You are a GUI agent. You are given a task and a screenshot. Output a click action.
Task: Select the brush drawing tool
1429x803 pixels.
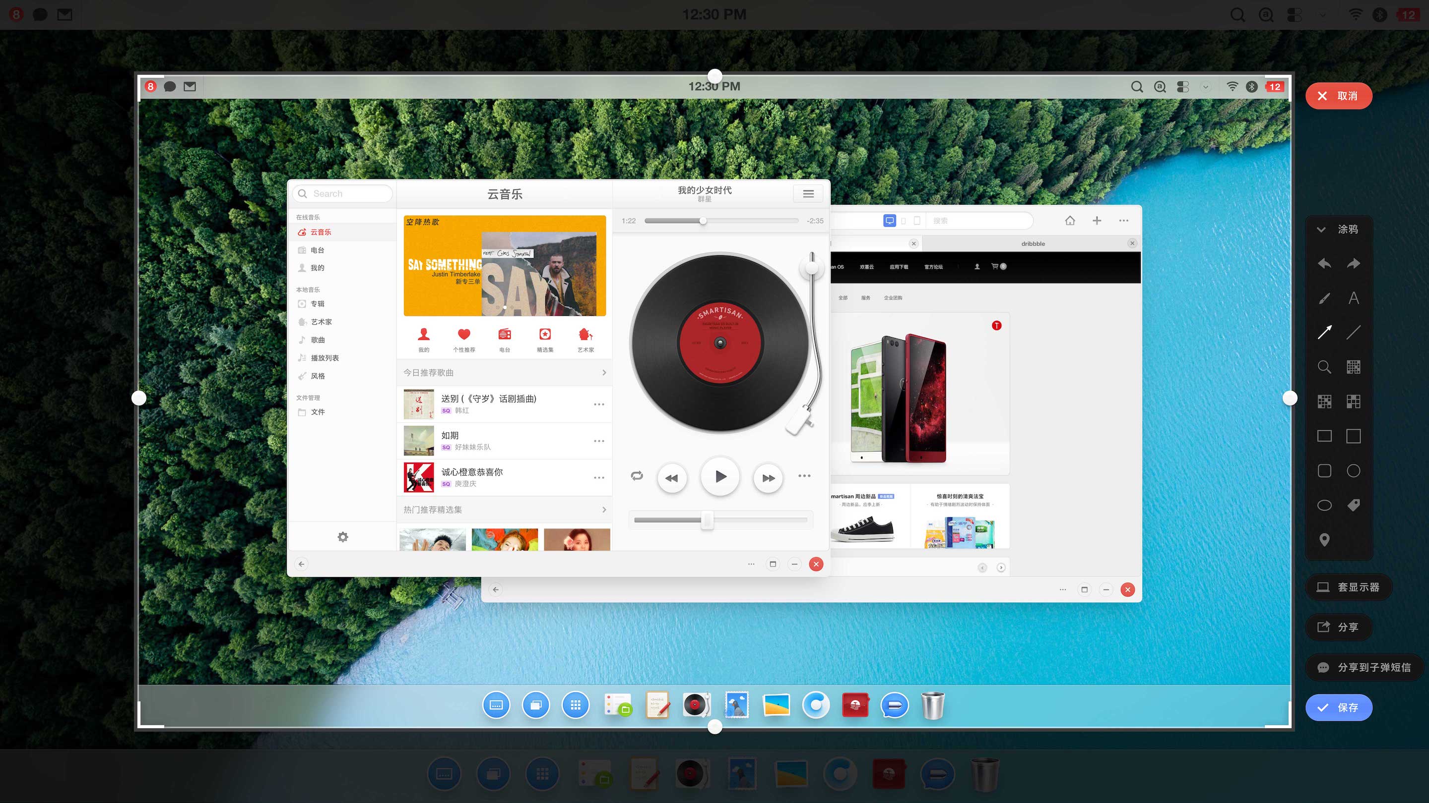click(x=1324, y=298)
